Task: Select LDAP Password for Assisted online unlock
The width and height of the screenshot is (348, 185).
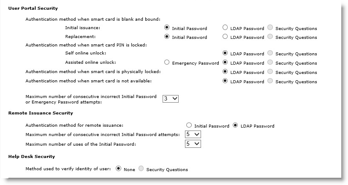Action: pos(225,62)
